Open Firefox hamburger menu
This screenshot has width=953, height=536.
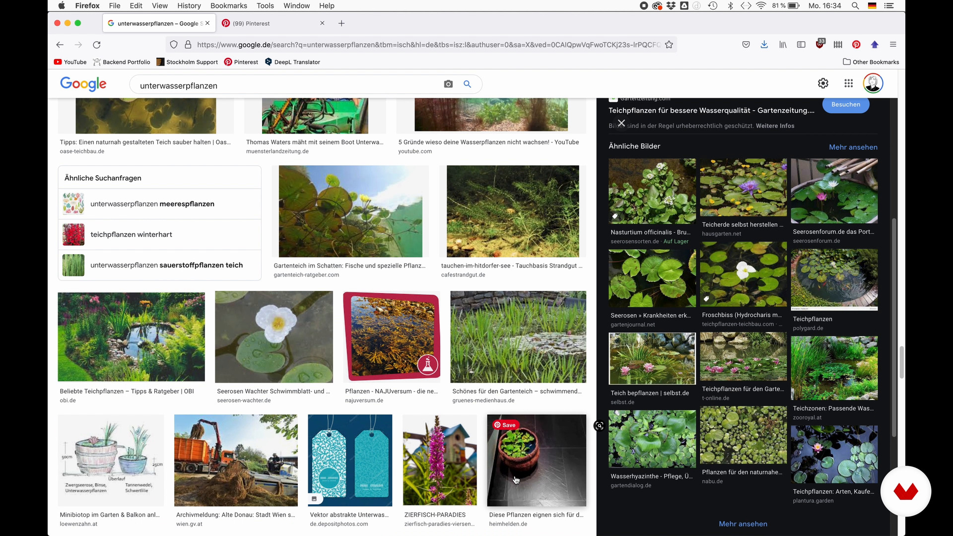point(893,45)
